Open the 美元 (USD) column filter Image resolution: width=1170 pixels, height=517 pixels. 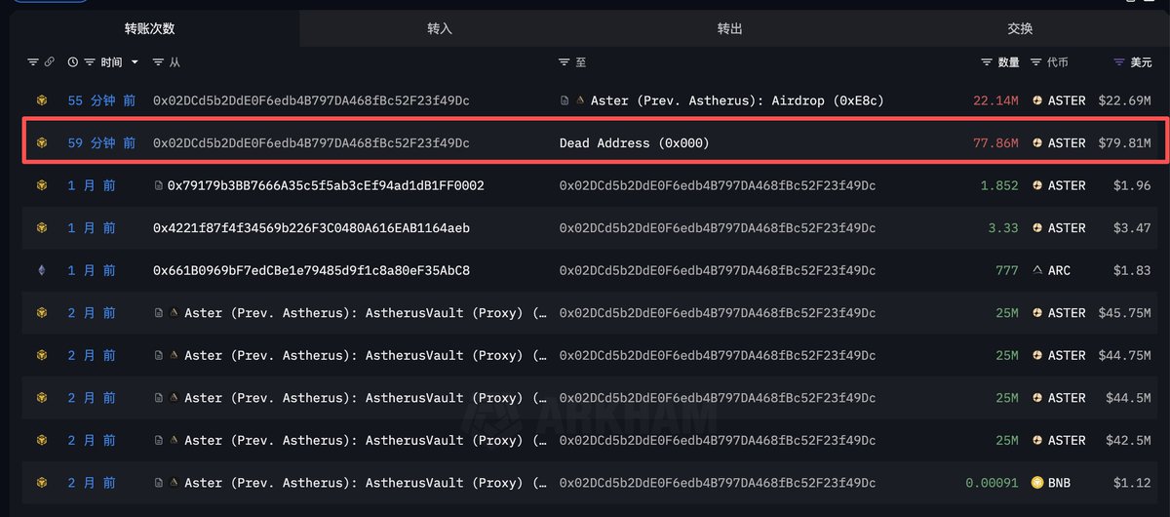1119,62
